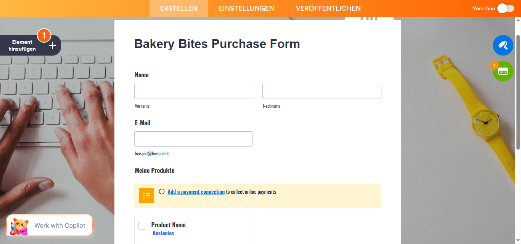
Task: Enable the Vorschau preview toggle
Action: click(505, 8)
